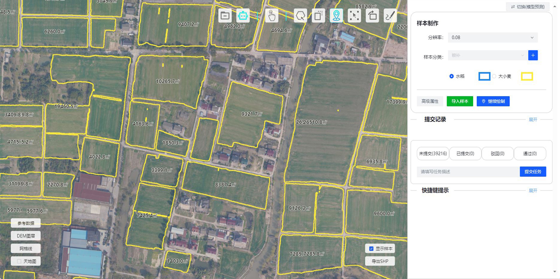Activate the robot AI assistant tool
The width and height of the screenshot is (560, 279).
point(243,15)
